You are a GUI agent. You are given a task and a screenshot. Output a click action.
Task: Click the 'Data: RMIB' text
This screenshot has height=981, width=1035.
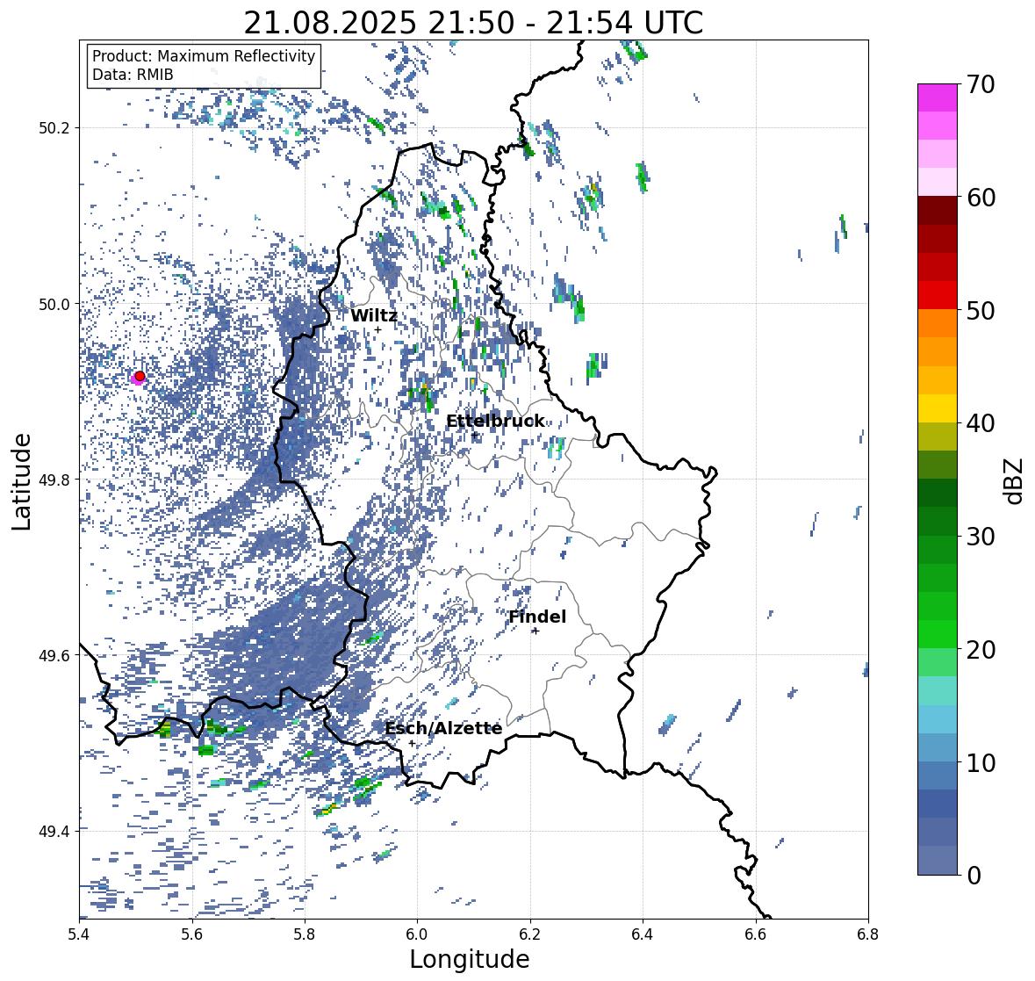click(x=133, y=75)
